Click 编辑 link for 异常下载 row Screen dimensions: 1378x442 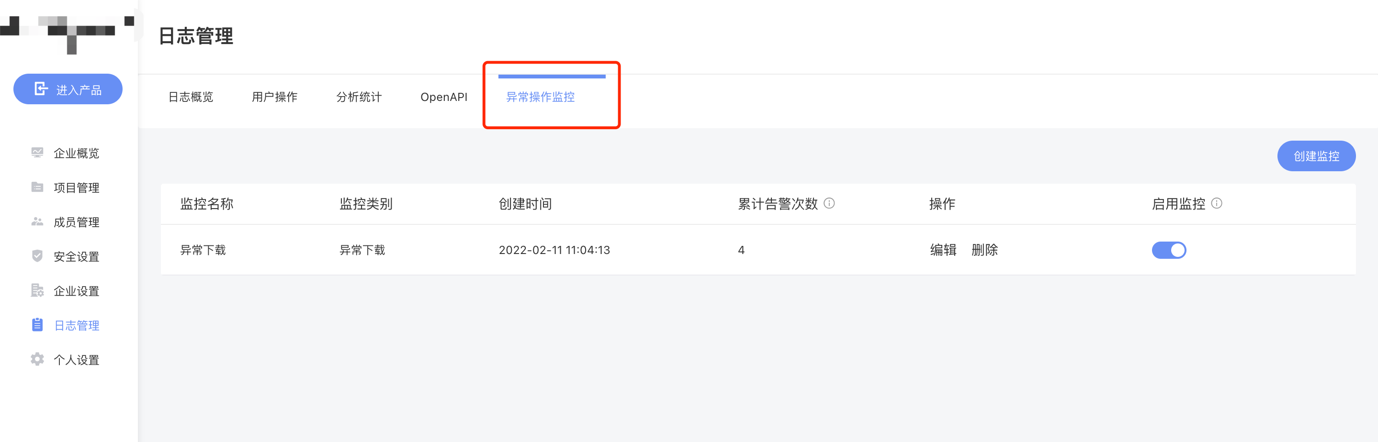click(x=943, y=250)
